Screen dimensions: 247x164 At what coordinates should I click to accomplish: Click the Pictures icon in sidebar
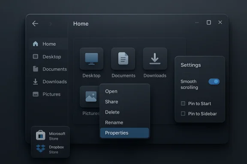click(36, 94)
